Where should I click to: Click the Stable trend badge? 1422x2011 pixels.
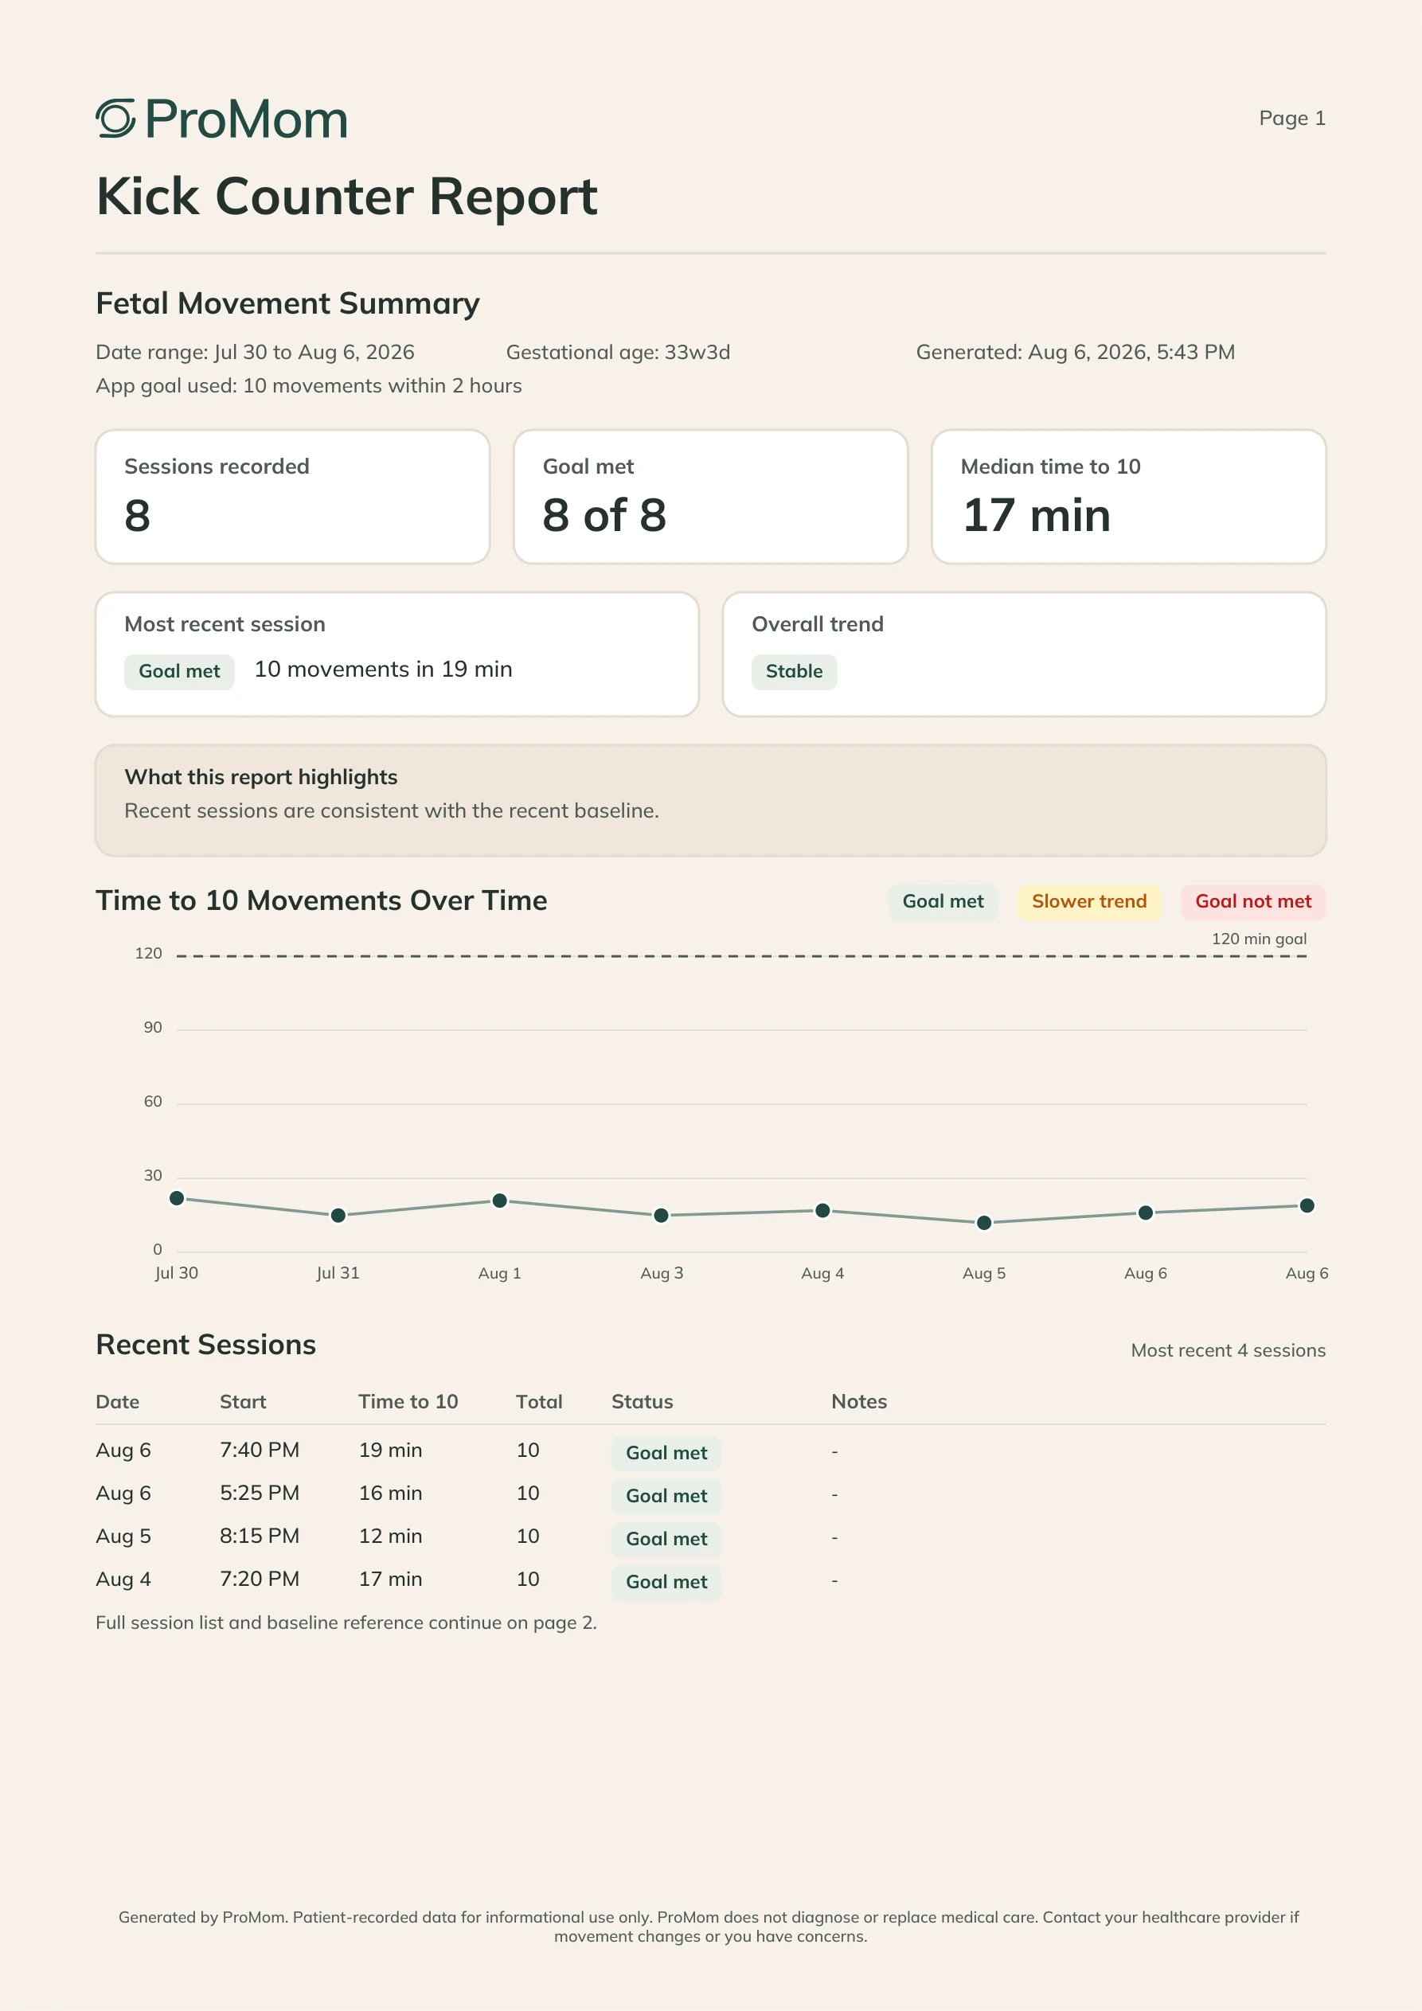coord(794,672)
